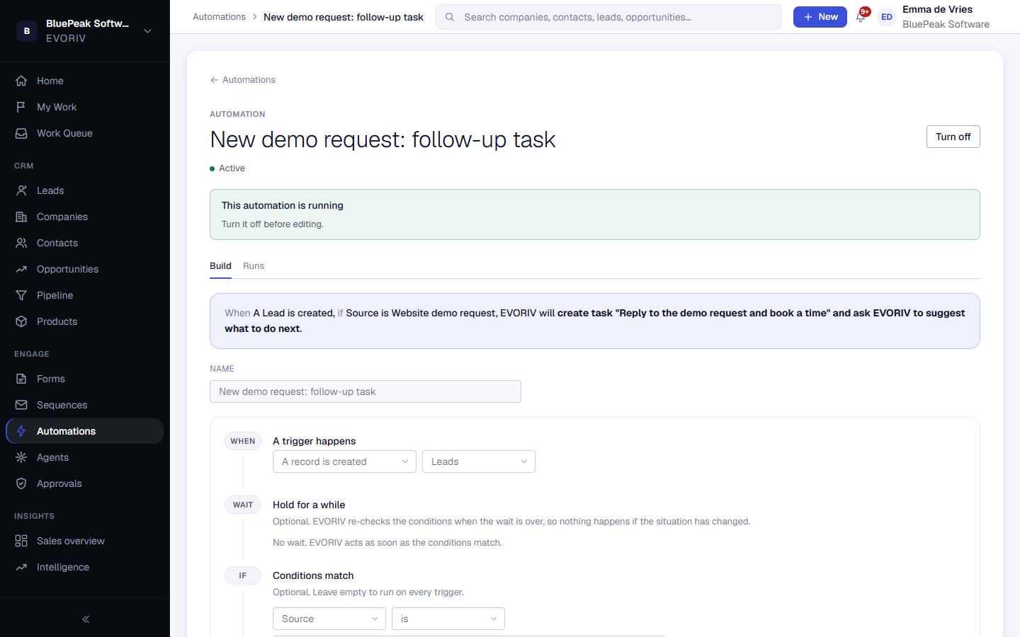Click the WAIT step badge

click(x=243, y=505)
